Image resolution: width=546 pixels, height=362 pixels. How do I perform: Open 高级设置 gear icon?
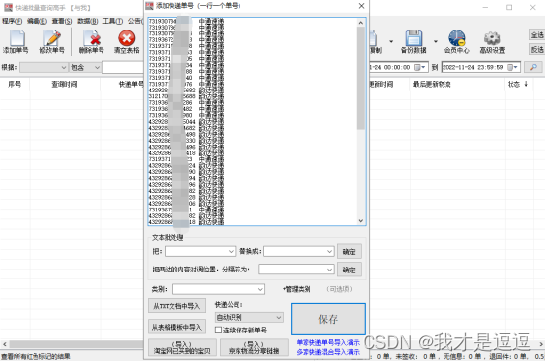[492, 41]
